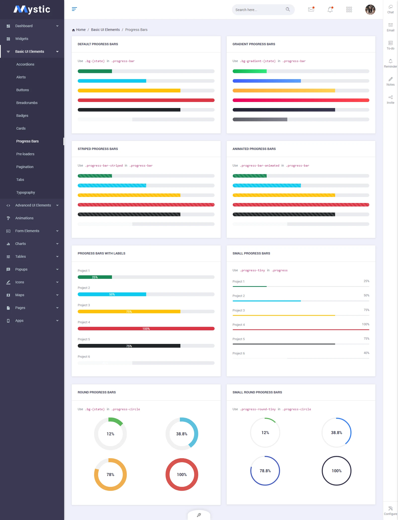
Task: Open the Configure tools icon
Action: 390,510
